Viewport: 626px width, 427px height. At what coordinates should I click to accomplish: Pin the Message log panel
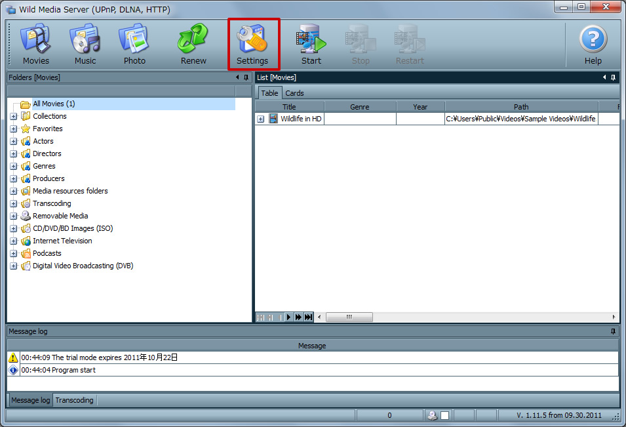coord(614,331)
